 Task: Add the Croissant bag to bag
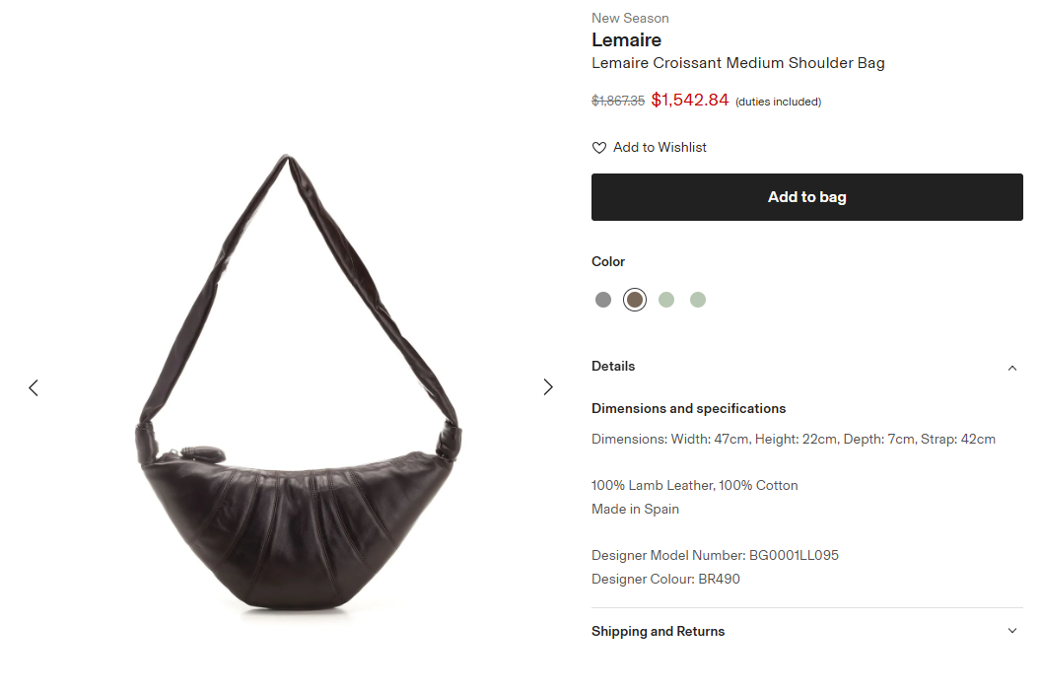pyautogui.click(x=806, y=197)
